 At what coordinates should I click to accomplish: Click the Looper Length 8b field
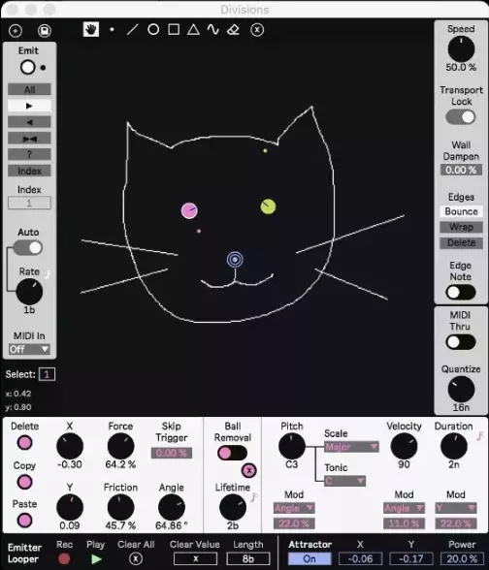tap(248, 558)
